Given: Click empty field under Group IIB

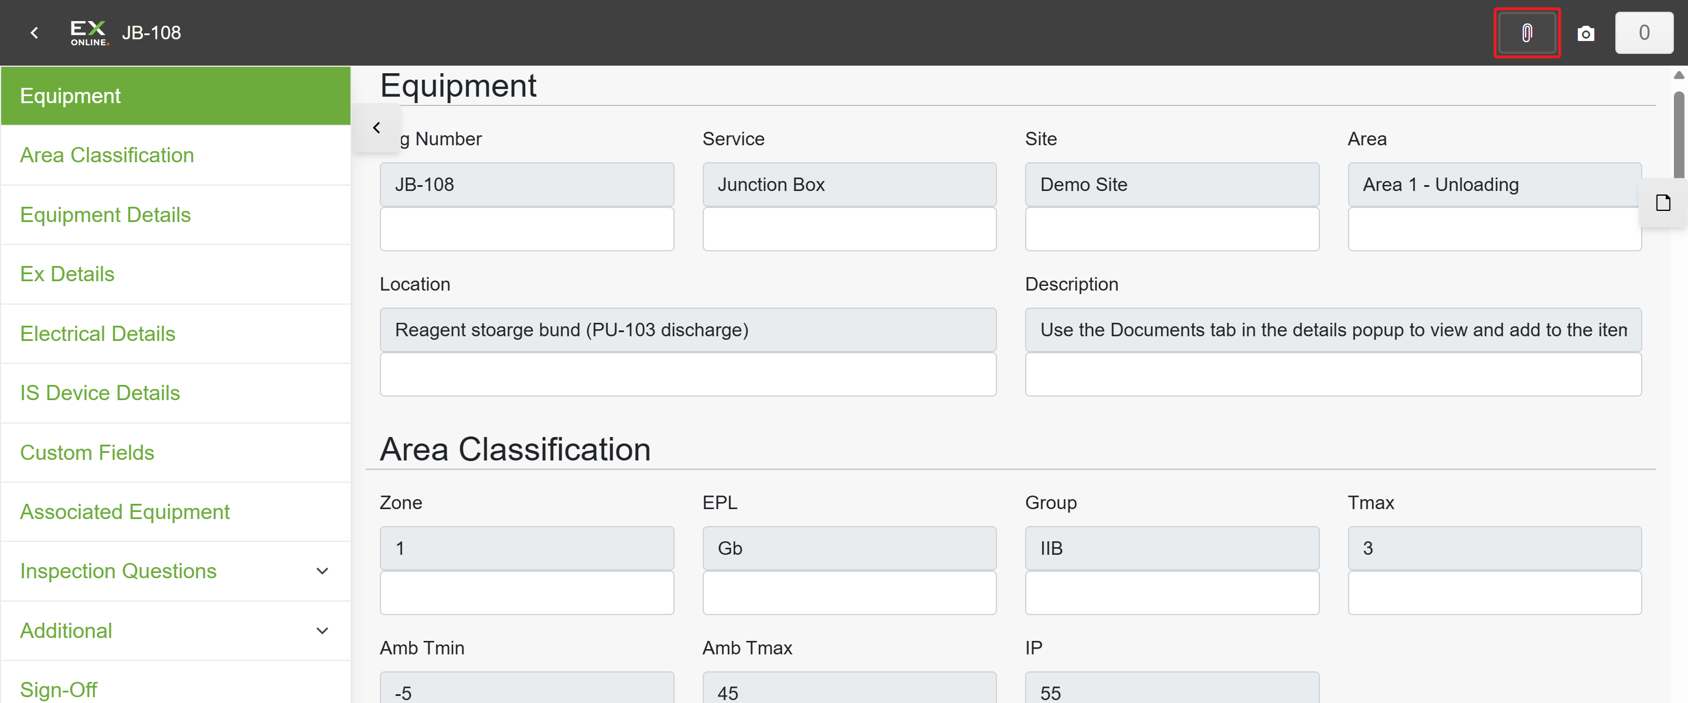Looking at the screenshot, I should [1172, 593].
